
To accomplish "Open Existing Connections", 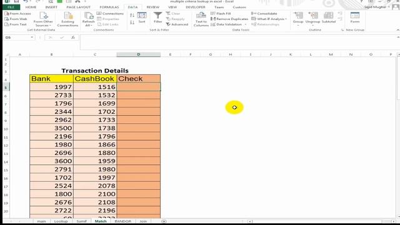I will pos(68,19).
